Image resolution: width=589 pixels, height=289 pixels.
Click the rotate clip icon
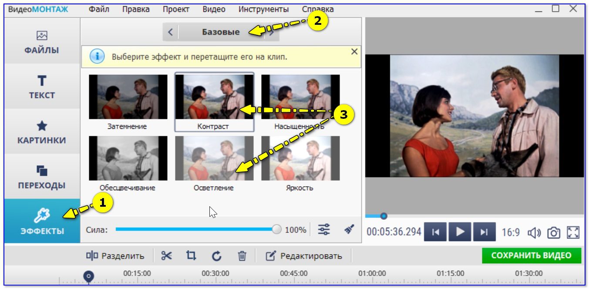click(216, 256)
